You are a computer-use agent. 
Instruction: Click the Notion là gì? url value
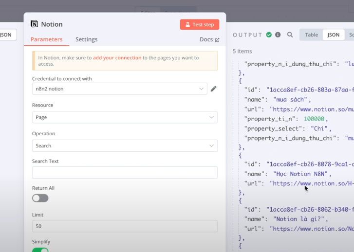[312, 229]
